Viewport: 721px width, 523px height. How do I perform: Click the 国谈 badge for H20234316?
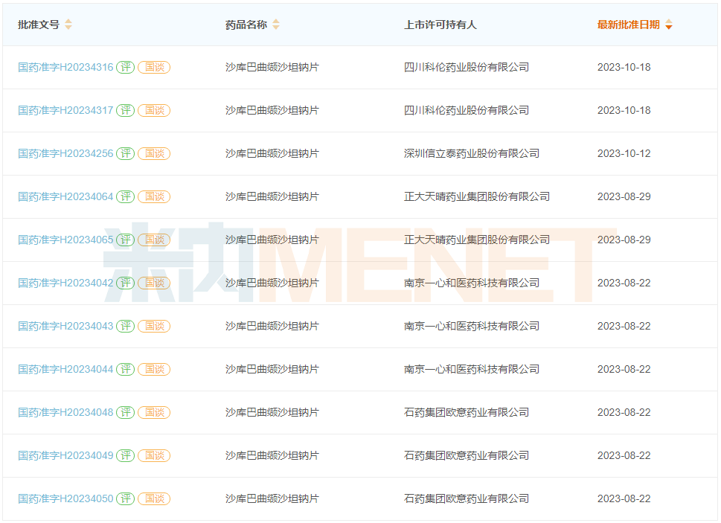[x=154, y=67]
